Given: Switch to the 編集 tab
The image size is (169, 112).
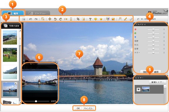Looking at the screenshot, I should (x=13, y=13).
